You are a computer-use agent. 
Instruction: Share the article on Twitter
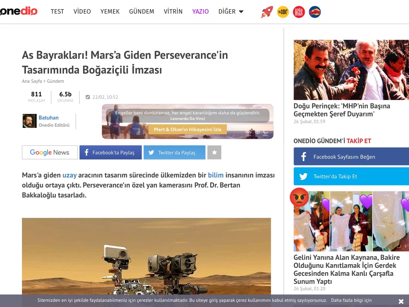(x=175, y=152)
